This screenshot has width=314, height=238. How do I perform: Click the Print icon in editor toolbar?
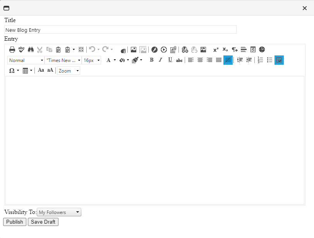pos(12,50)
